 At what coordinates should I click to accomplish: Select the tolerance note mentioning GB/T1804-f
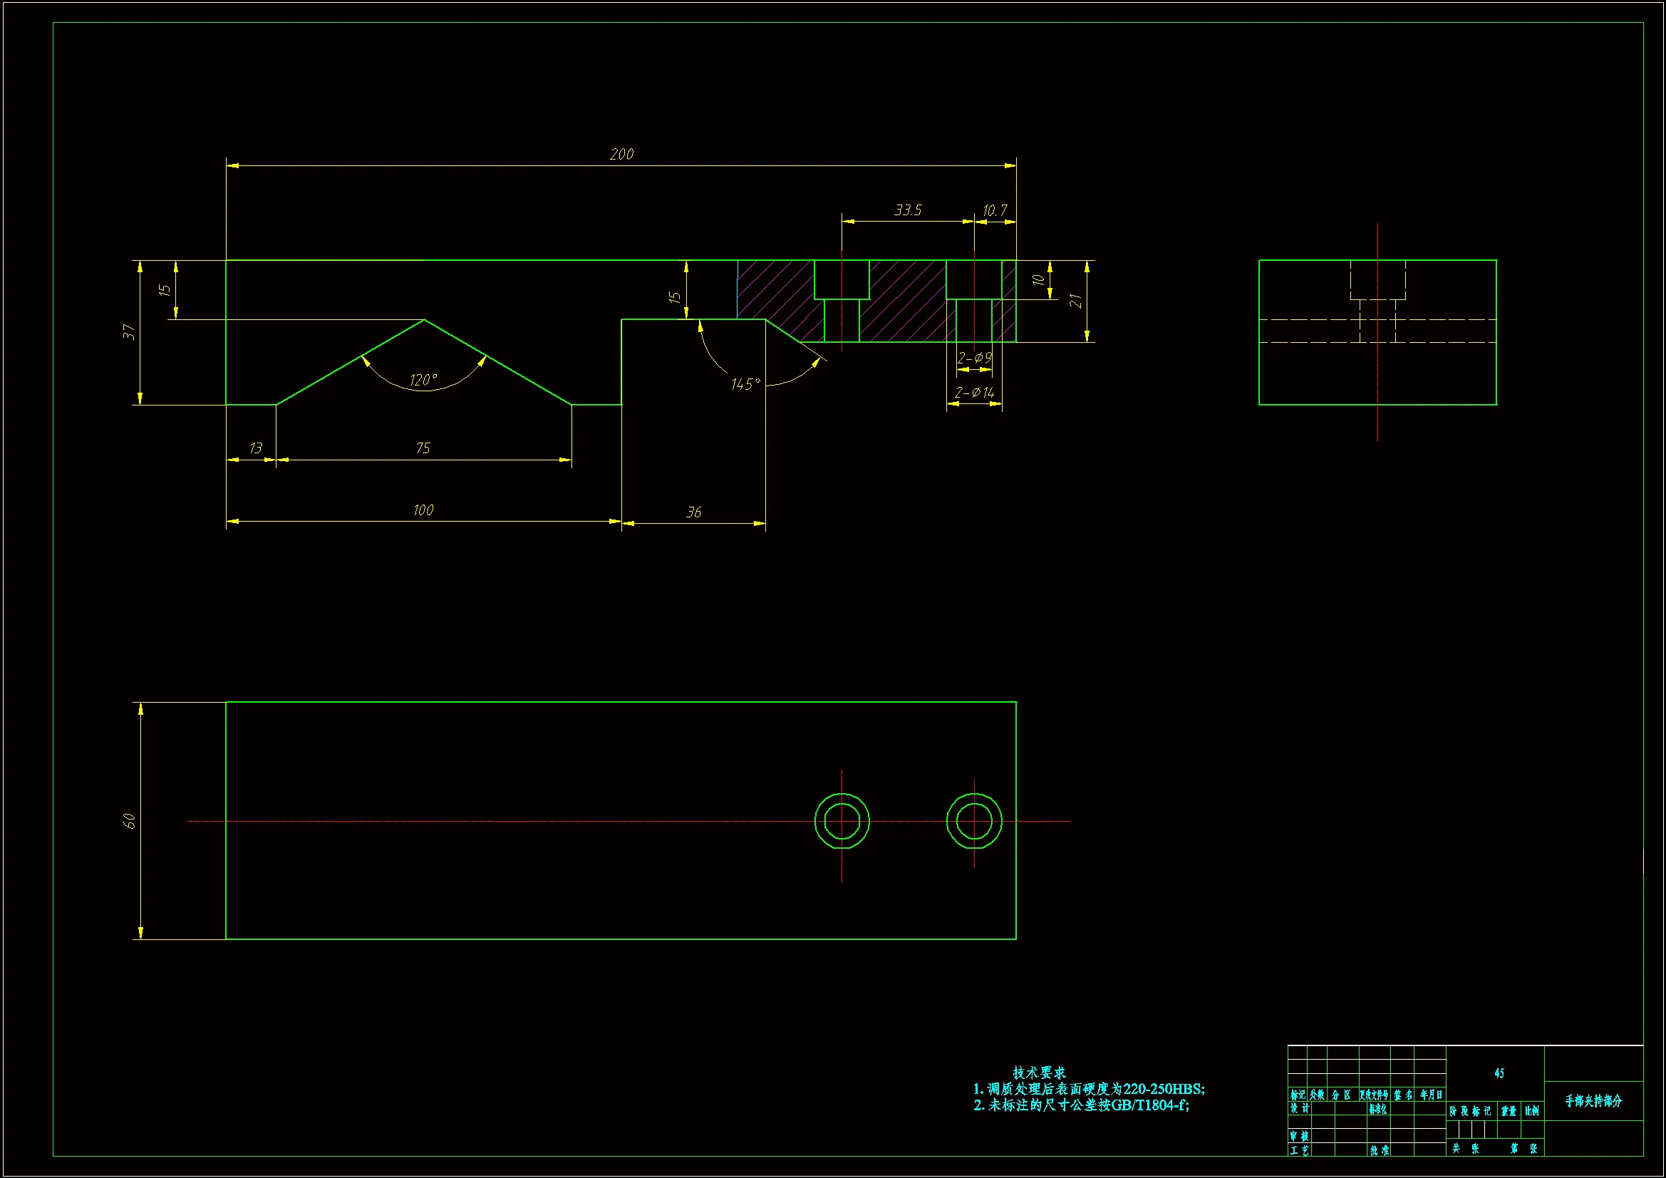click(1081, 1105)
